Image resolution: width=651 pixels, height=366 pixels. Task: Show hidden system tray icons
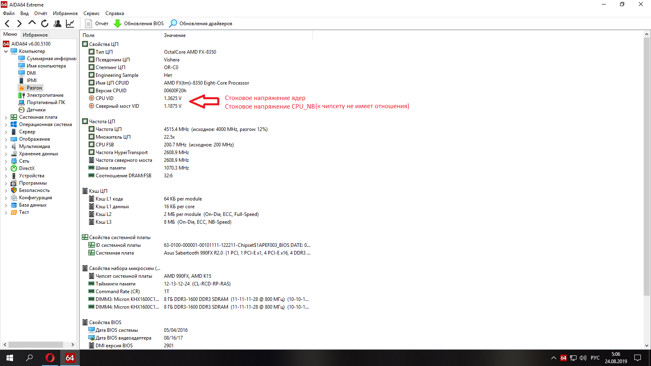point(553,358)
